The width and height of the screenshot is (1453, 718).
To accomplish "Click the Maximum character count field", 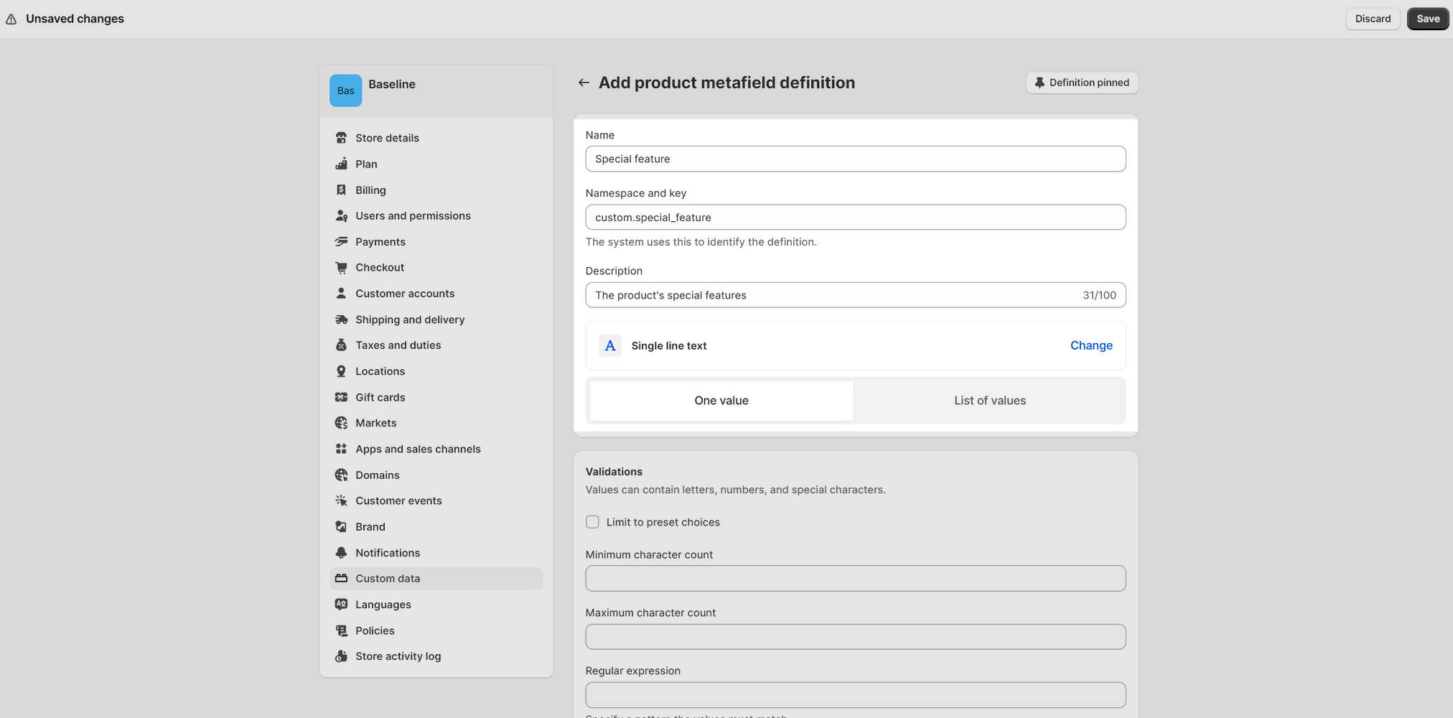I will tap(855, 636).
